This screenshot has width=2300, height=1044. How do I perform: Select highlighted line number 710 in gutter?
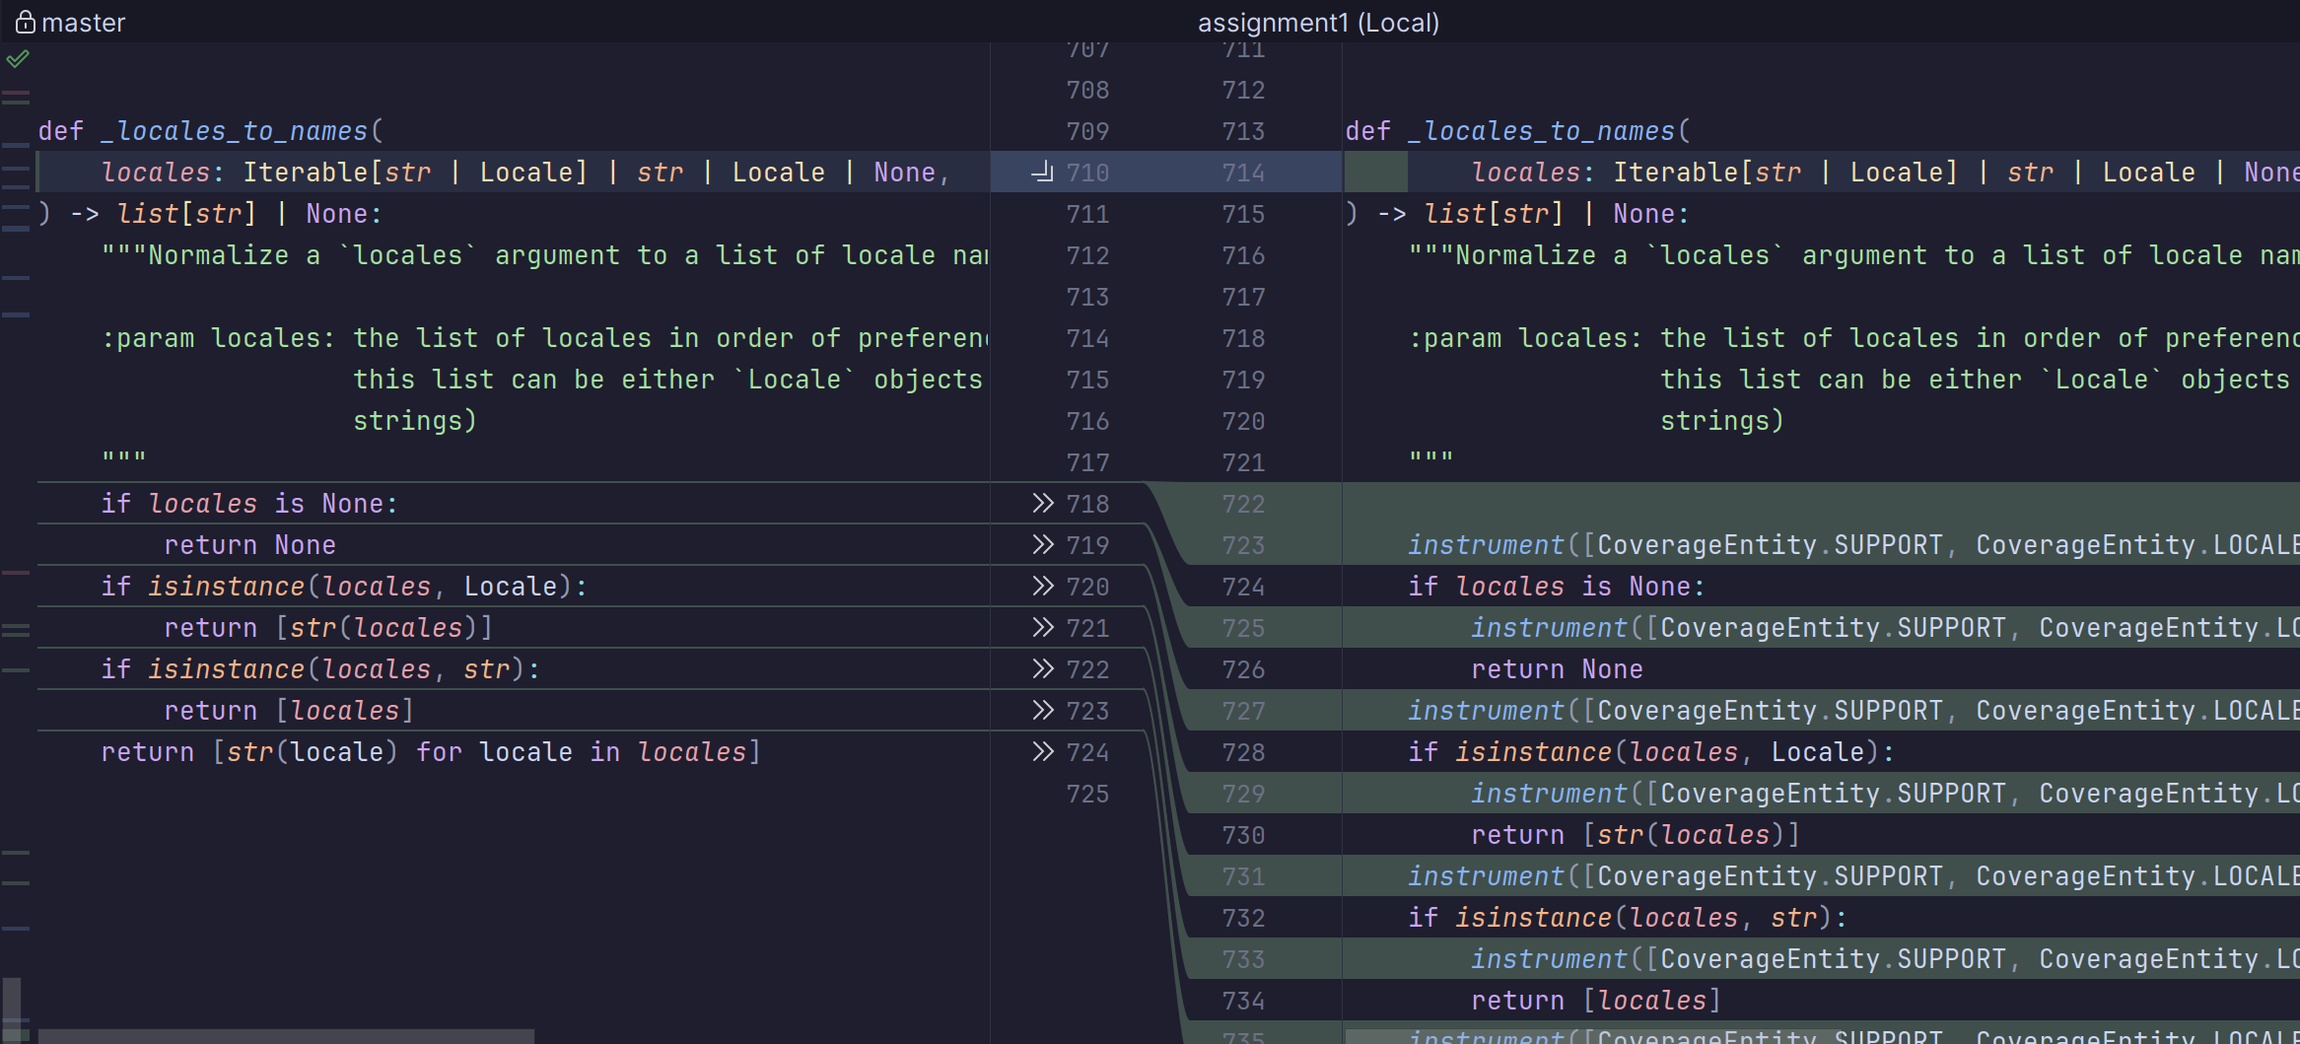tap(1087, 173)
